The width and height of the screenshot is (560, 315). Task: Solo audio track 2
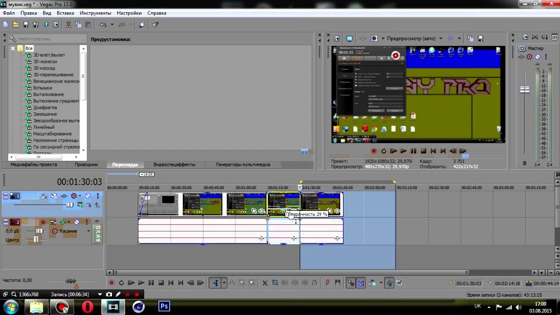pyautogui.click(x=87, y=222)
